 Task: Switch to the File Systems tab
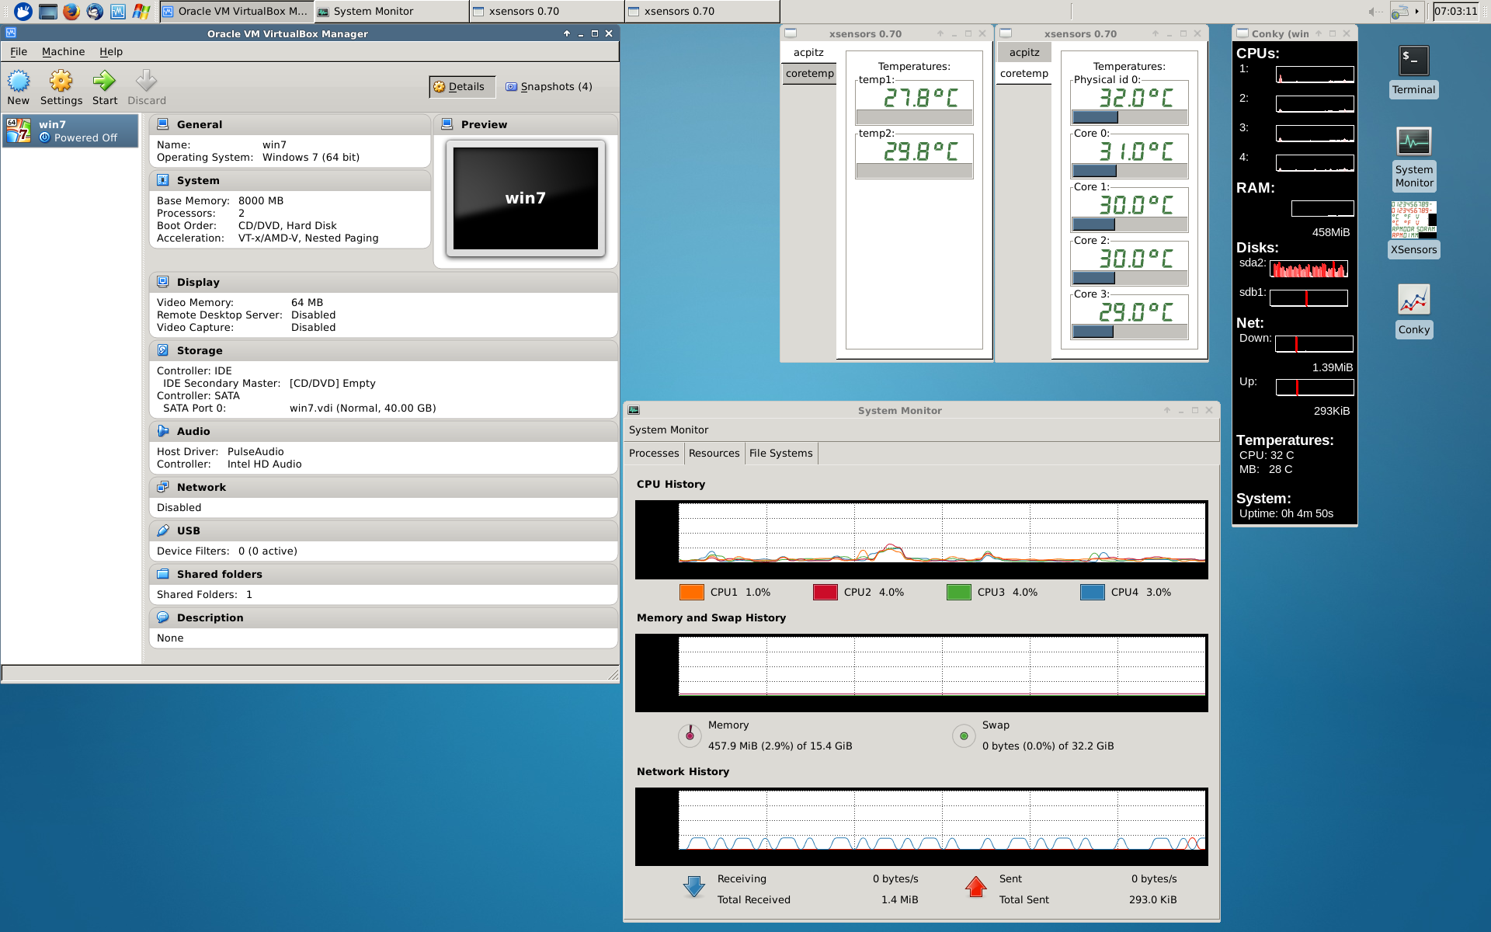tap(780, 453)
